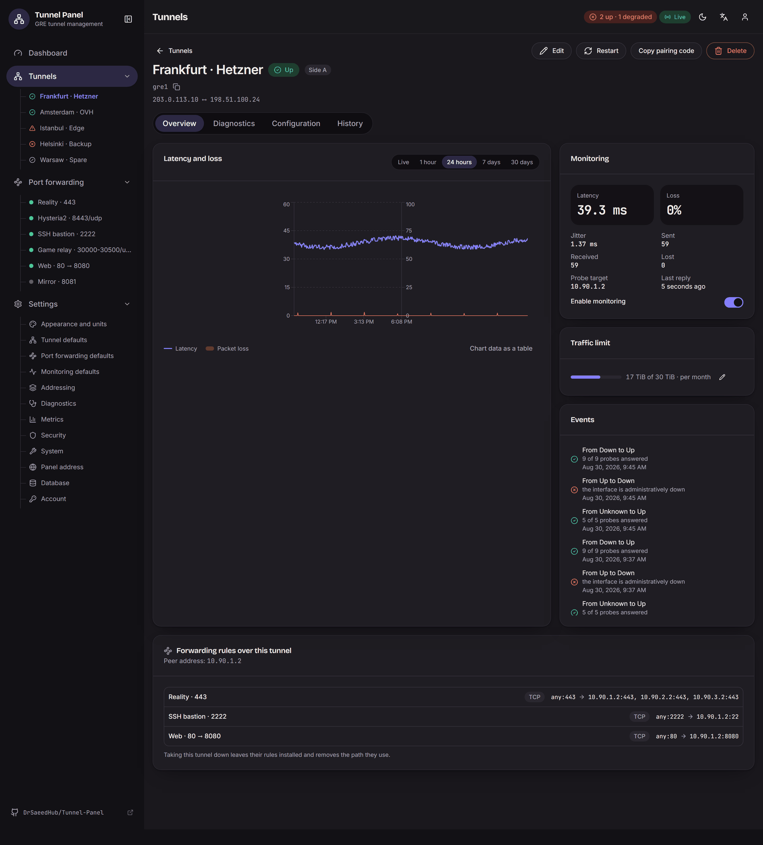Open Database settings
The image size is (763, 845).
coord(55,483)
